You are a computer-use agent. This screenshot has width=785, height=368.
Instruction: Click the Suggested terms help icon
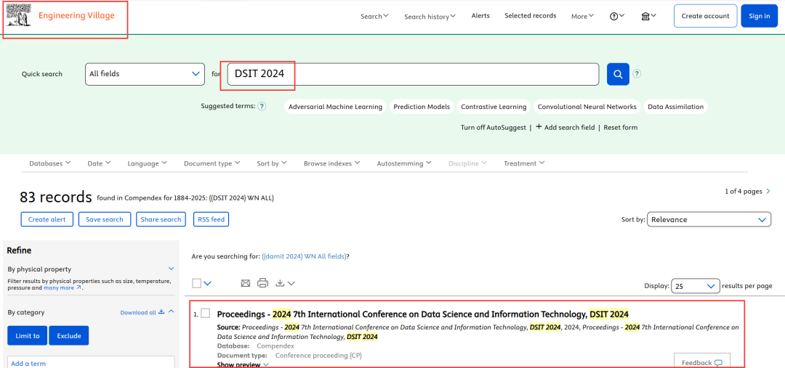pyautogui.click(x=262, y=107)
